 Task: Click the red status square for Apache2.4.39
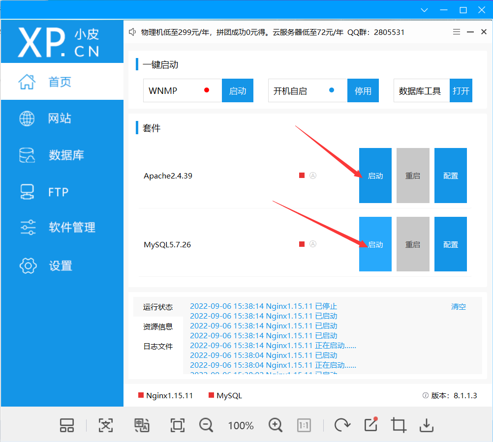click(302, 176)
